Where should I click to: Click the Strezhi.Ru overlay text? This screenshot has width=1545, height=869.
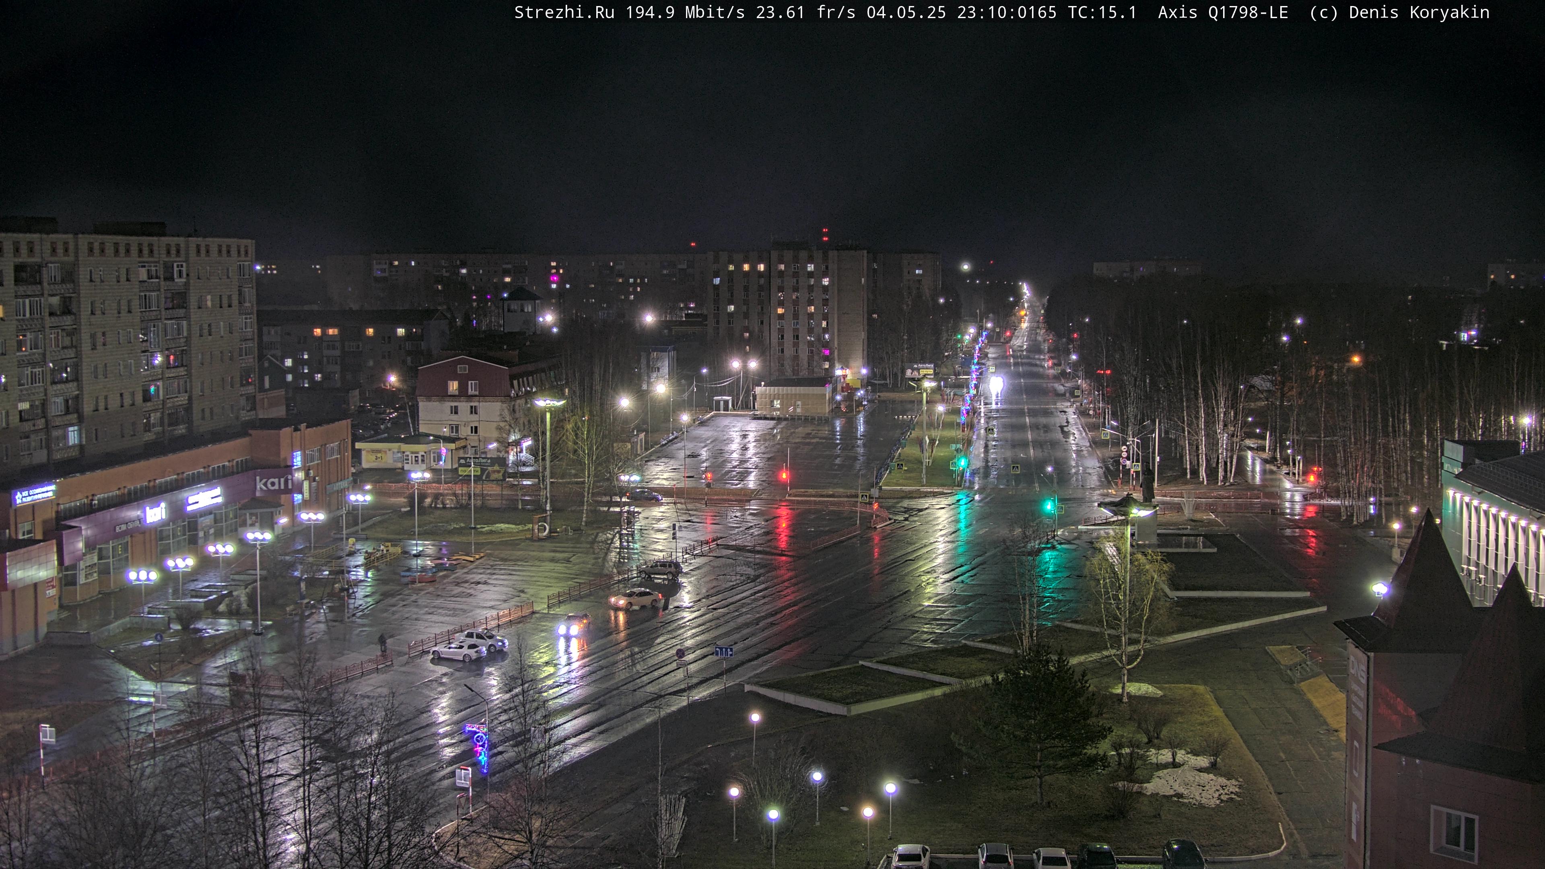pyautogui.click(x=564, y=12)
